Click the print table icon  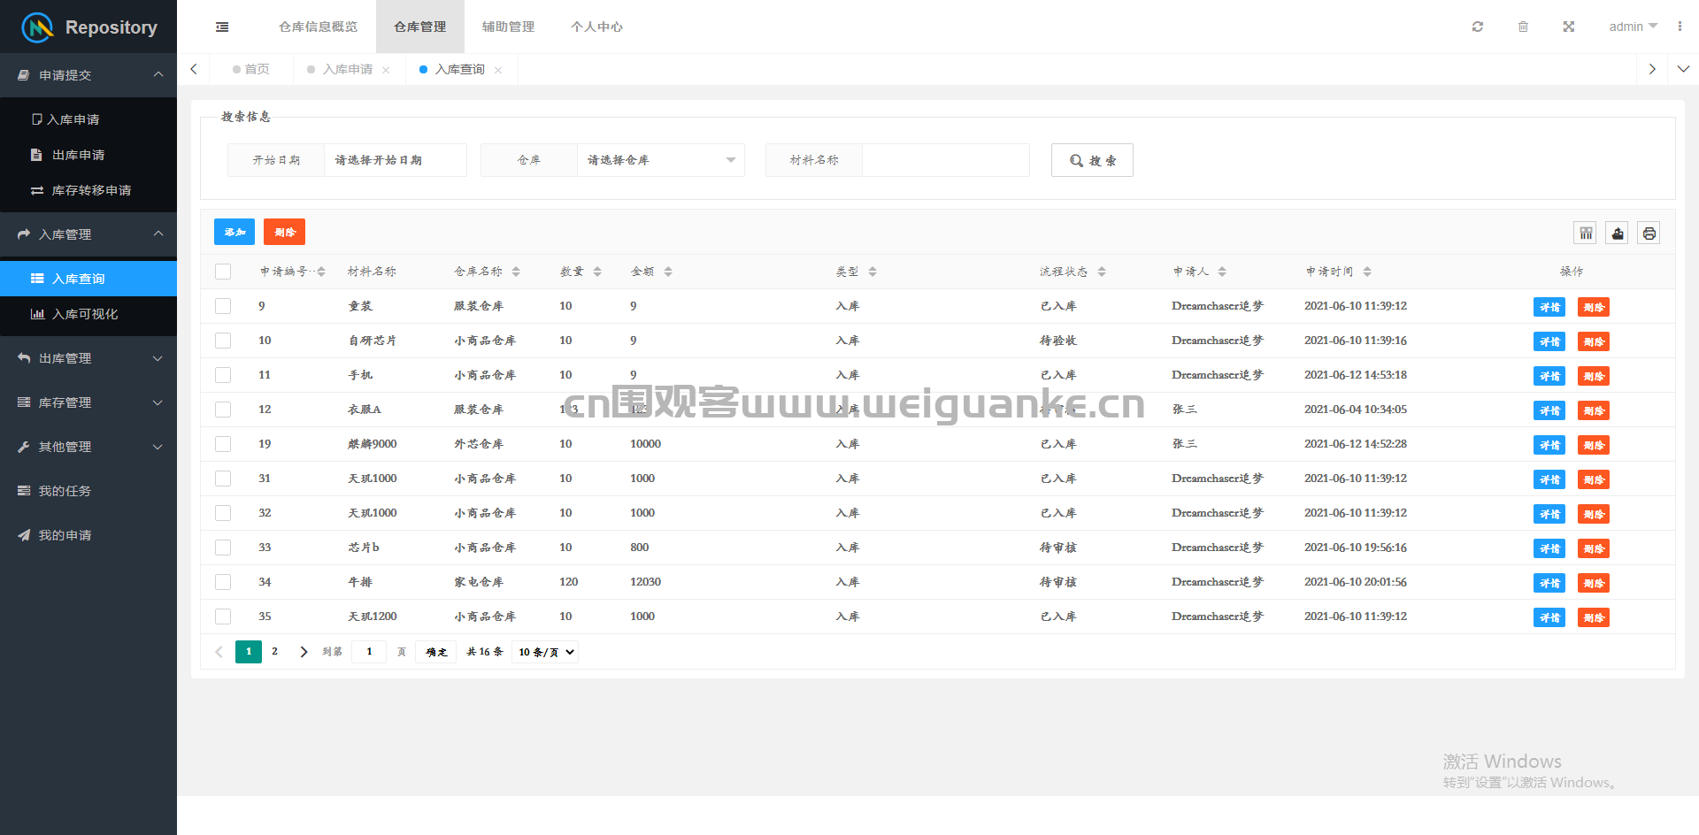coord(1649,234)
